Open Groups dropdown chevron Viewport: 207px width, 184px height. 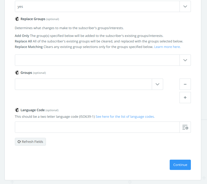click(157, 84)
